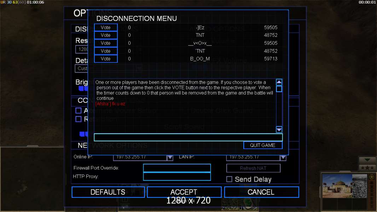Click the dollar cash icon
The width and height of the screenshot is (377, 212).
point(248,203)
